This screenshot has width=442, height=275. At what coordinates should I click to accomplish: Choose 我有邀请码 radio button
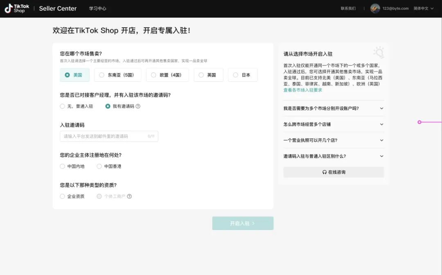pyautogui.click(x=108, y=106)
